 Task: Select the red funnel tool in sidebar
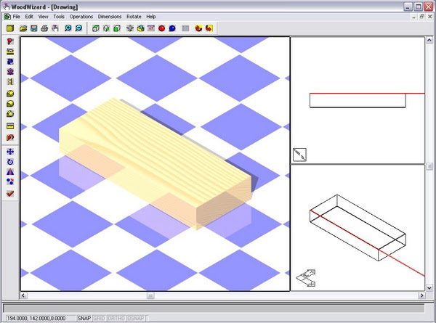[x=10, y=41]
